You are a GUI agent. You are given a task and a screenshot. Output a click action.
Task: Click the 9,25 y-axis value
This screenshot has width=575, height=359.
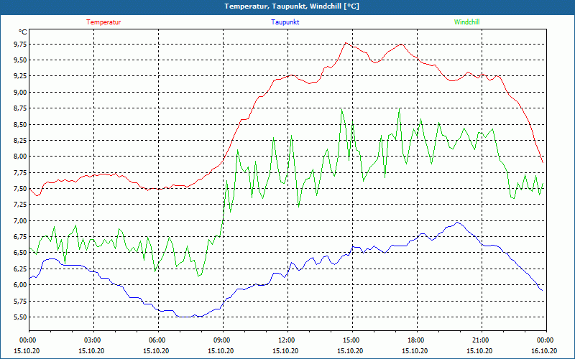[20, 76]
